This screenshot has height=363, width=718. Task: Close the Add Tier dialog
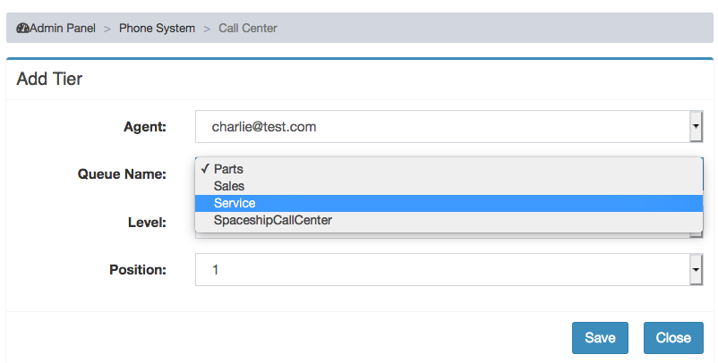tap(673, 338)
